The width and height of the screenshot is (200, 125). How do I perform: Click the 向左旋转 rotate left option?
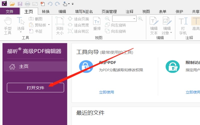tap(115, 25)
